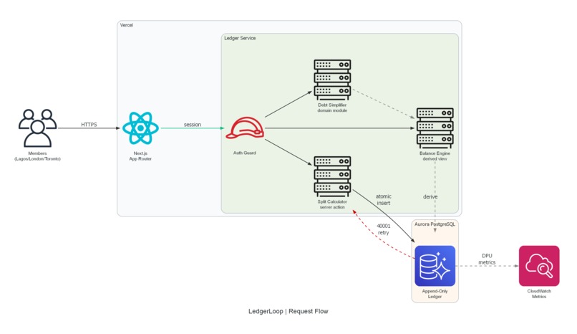Click the Members users icon

click(37, 128)
